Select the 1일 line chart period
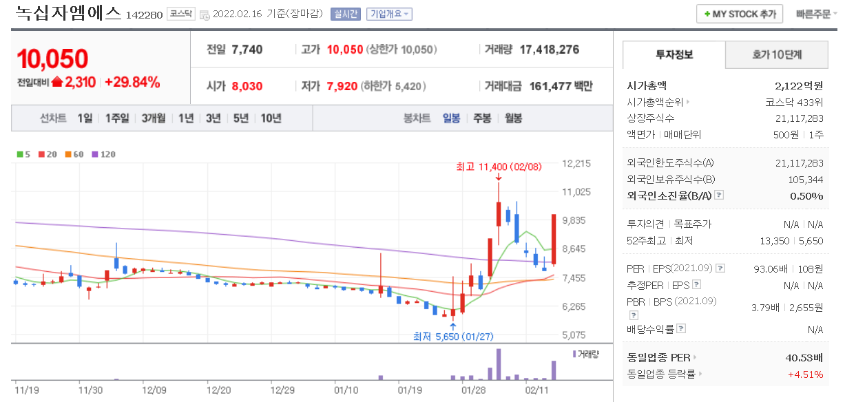 coord(85,118)
